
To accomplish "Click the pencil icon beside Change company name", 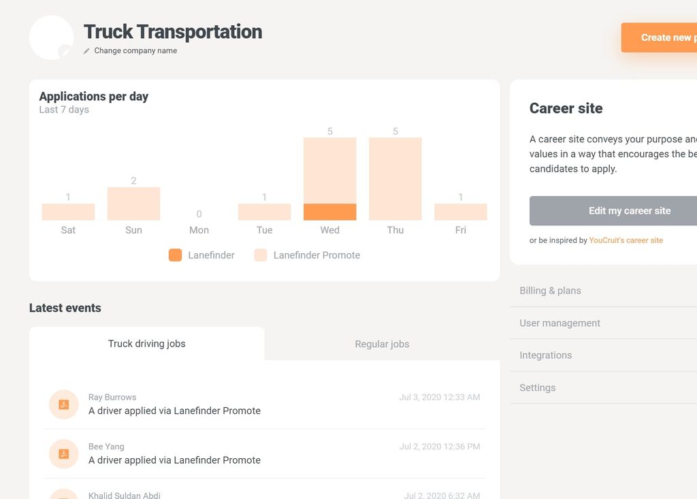I will tap(86, 51).
